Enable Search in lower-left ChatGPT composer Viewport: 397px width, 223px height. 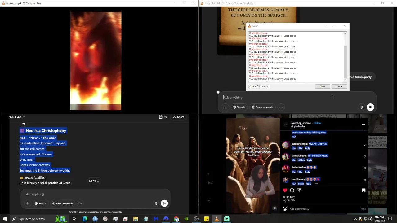point(40,203)
